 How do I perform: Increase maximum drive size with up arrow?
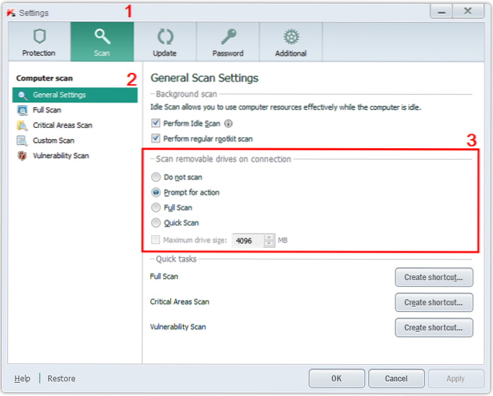[268, 237]
